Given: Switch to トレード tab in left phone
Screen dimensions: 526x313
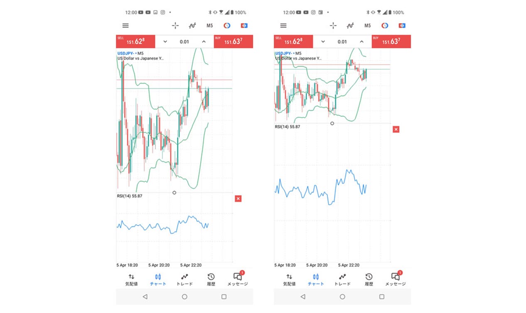Looking at the screenshot, I should pyautogui.click(x=184, y=280).
